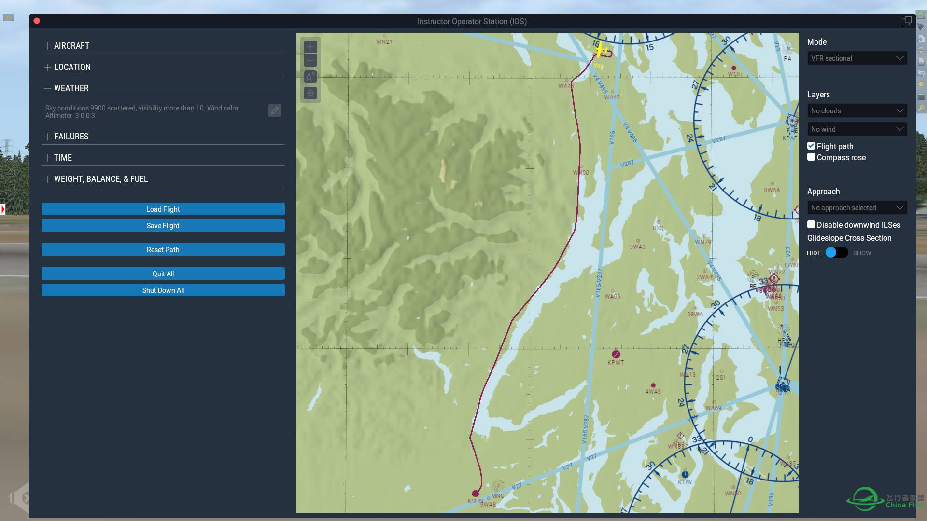Image resolution: width=927 pixels, height=521 pixels.
Task: Click the expand FAILURES section icon
Action: (x=47, y=136)
